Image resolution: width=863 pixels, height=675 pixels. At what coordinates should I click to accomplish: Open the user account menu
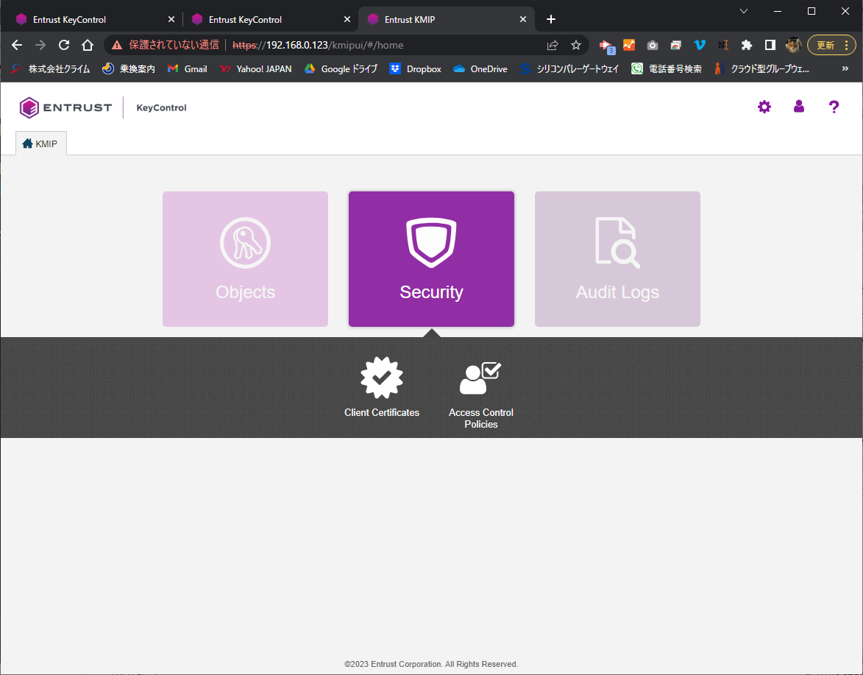tap(799, 107)
